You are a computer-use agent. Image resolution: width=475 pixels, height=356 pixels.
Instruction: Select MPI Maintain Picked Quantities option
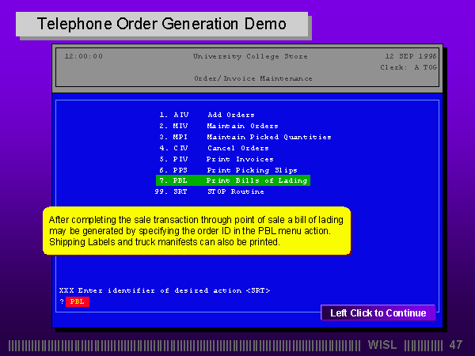244,137
